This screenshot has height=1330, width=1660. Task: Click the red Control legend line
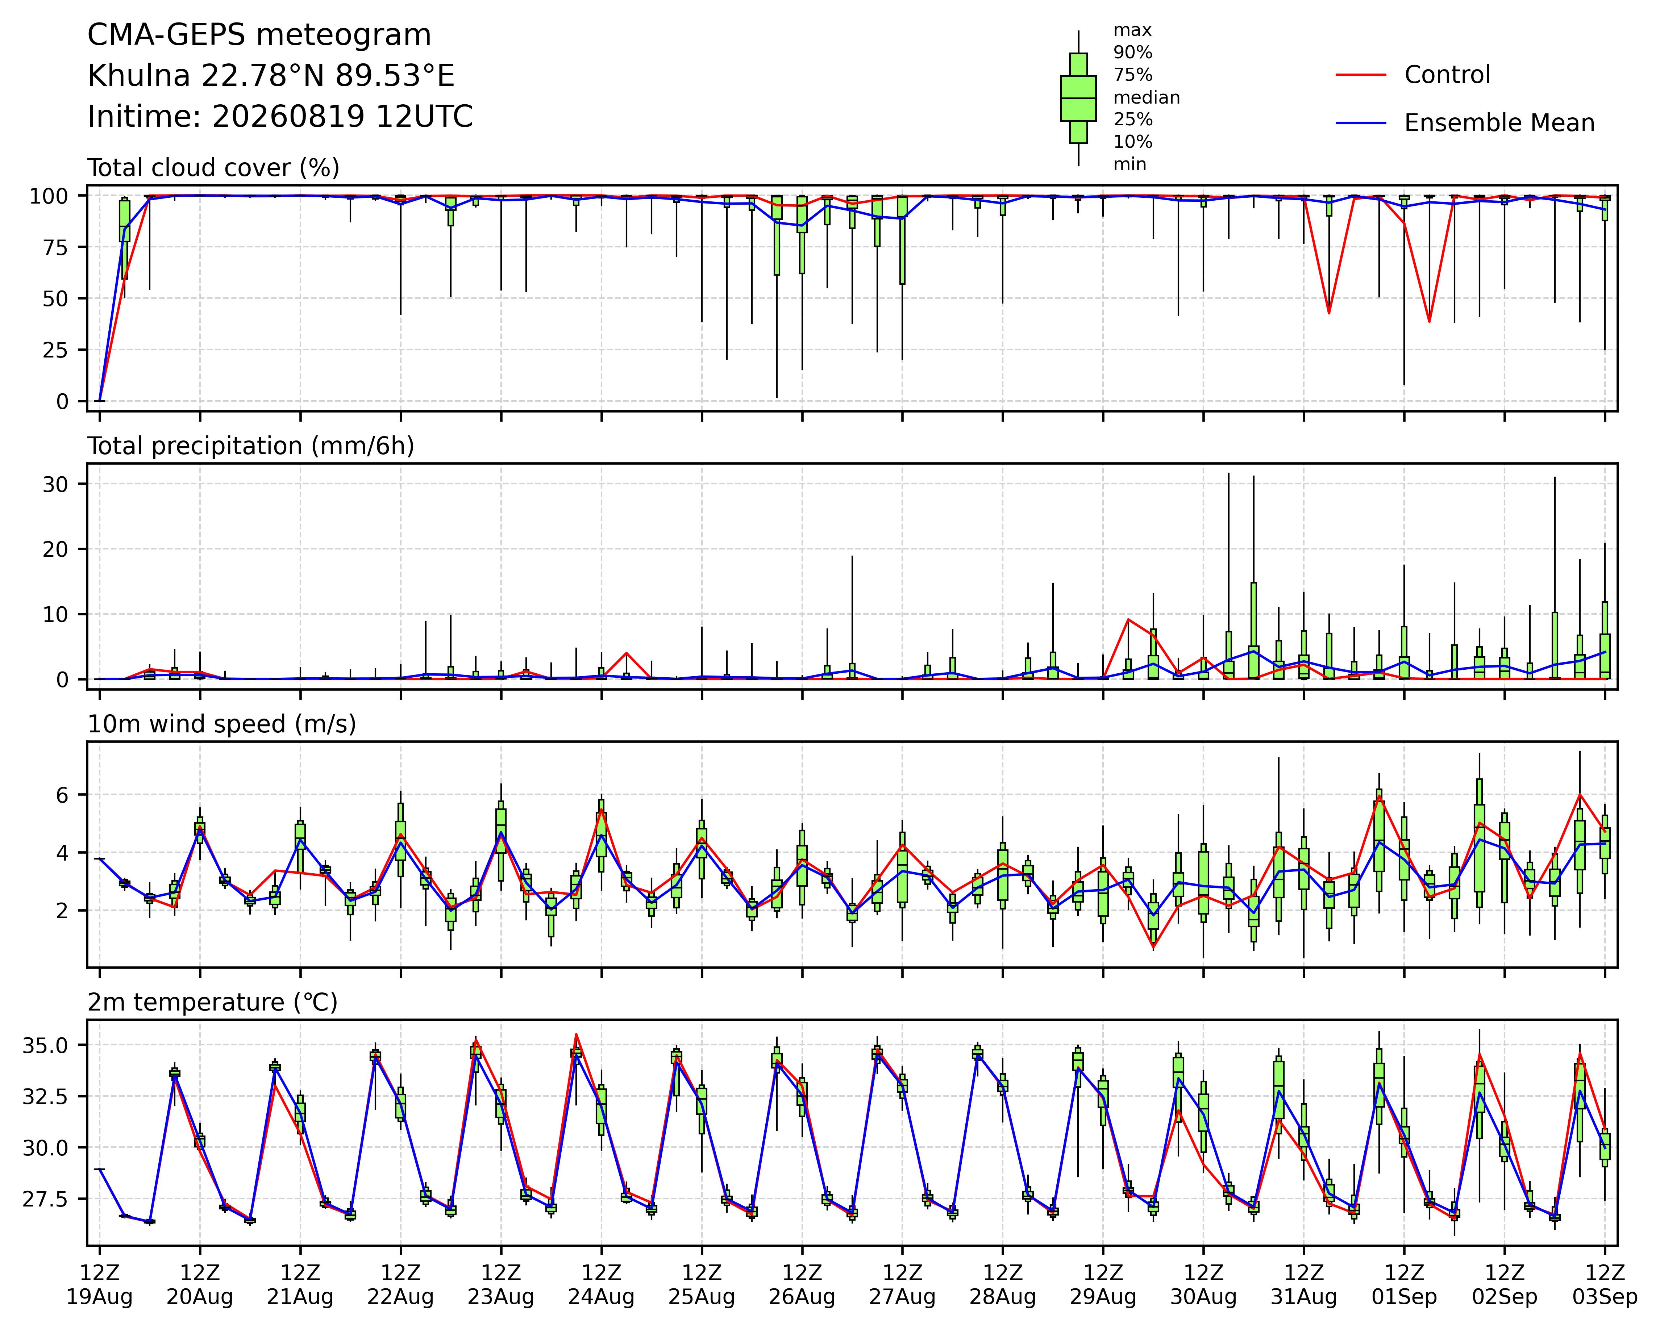(x=1360, y=75)
